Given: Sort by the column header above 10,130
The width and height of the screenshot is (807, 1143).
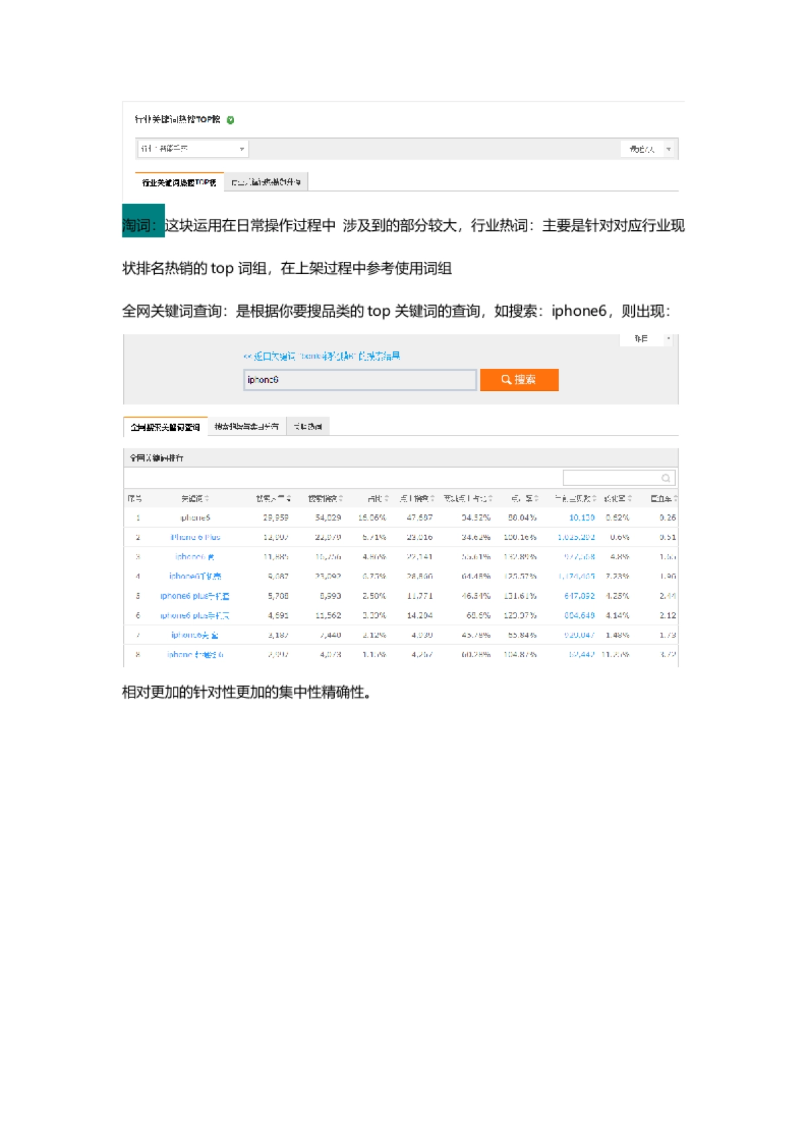Looking at the screenshot, I should [x=576, y=499].
